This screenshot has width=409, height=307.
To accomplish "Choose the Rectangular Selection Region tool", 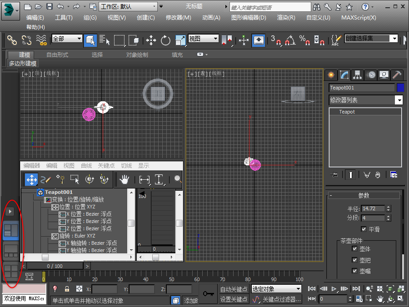I will click(119, 40).
